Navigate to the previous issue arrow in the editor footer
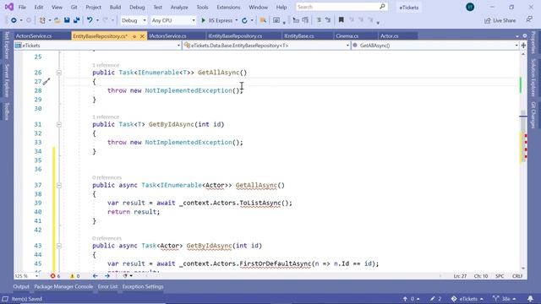 [x=96, y=276]
